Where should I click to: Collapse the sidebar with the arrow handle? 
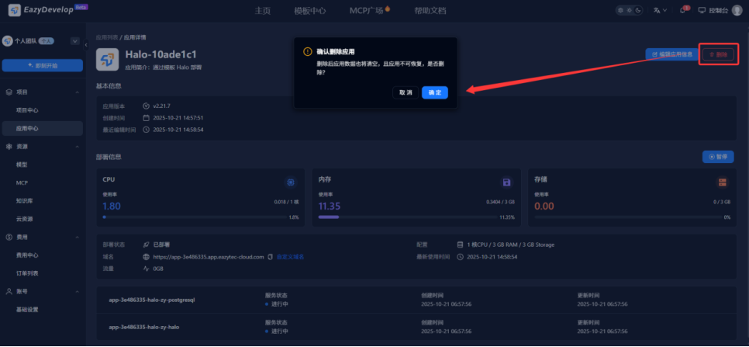click(x=86, y=45)
